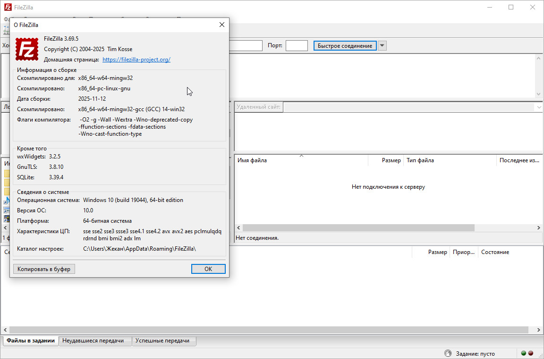Open the 'Удаленный сайт' path dropdown
Screen dimensions: 544x359
[x=539, y=107]
